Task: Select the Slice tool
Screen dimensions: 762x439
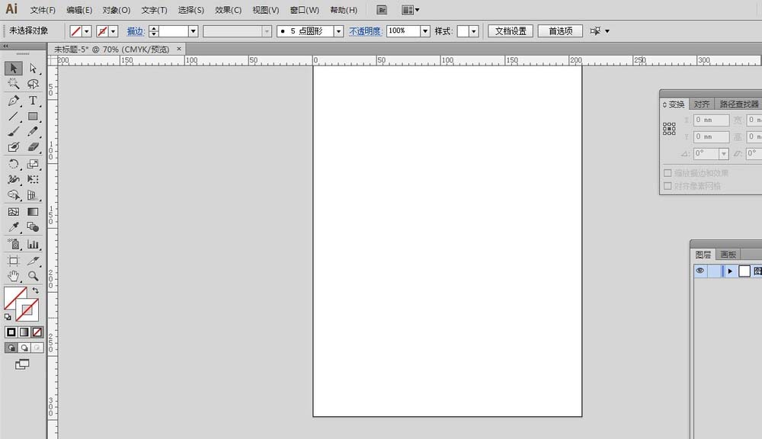Action: (33, 261)
